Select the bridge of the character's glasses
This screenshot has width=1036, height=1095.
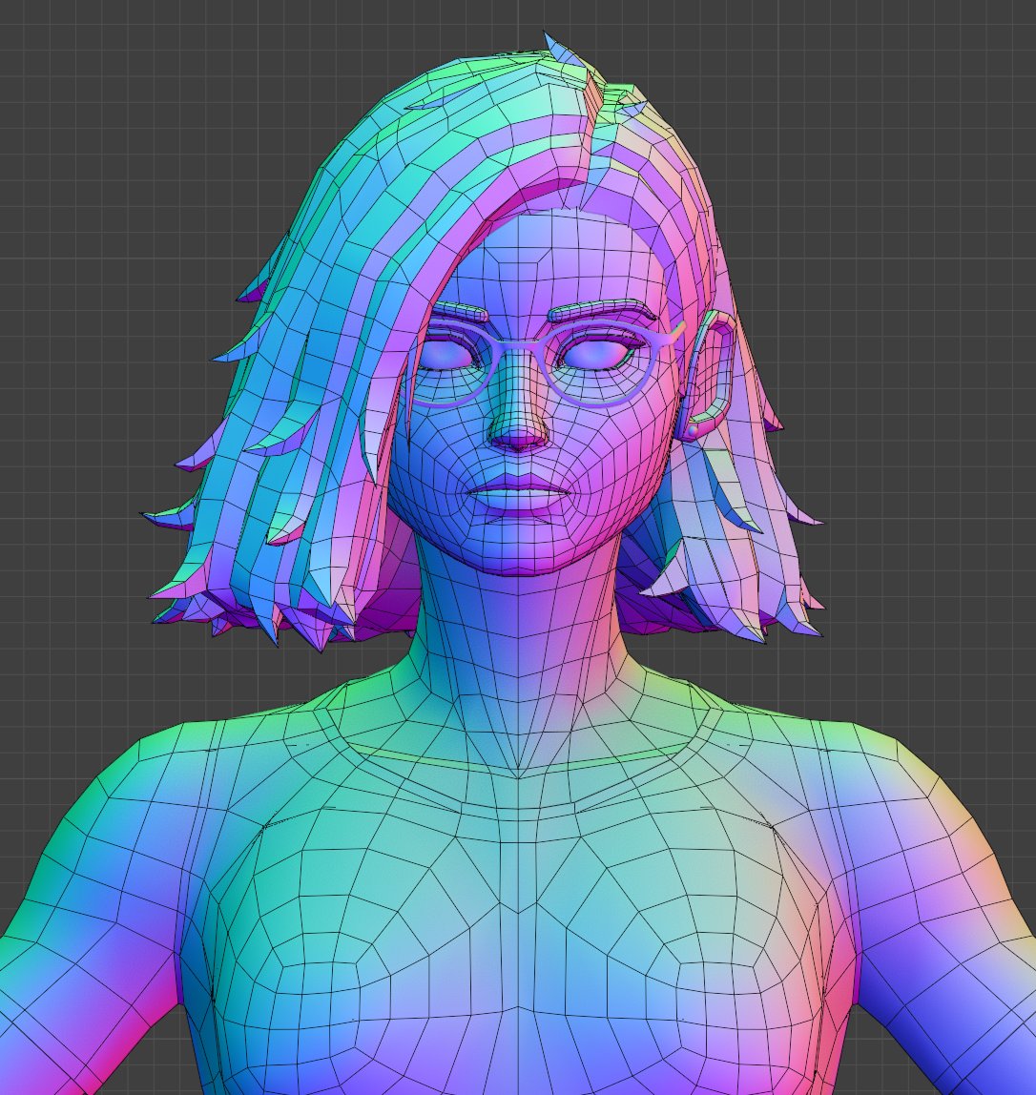517,343
